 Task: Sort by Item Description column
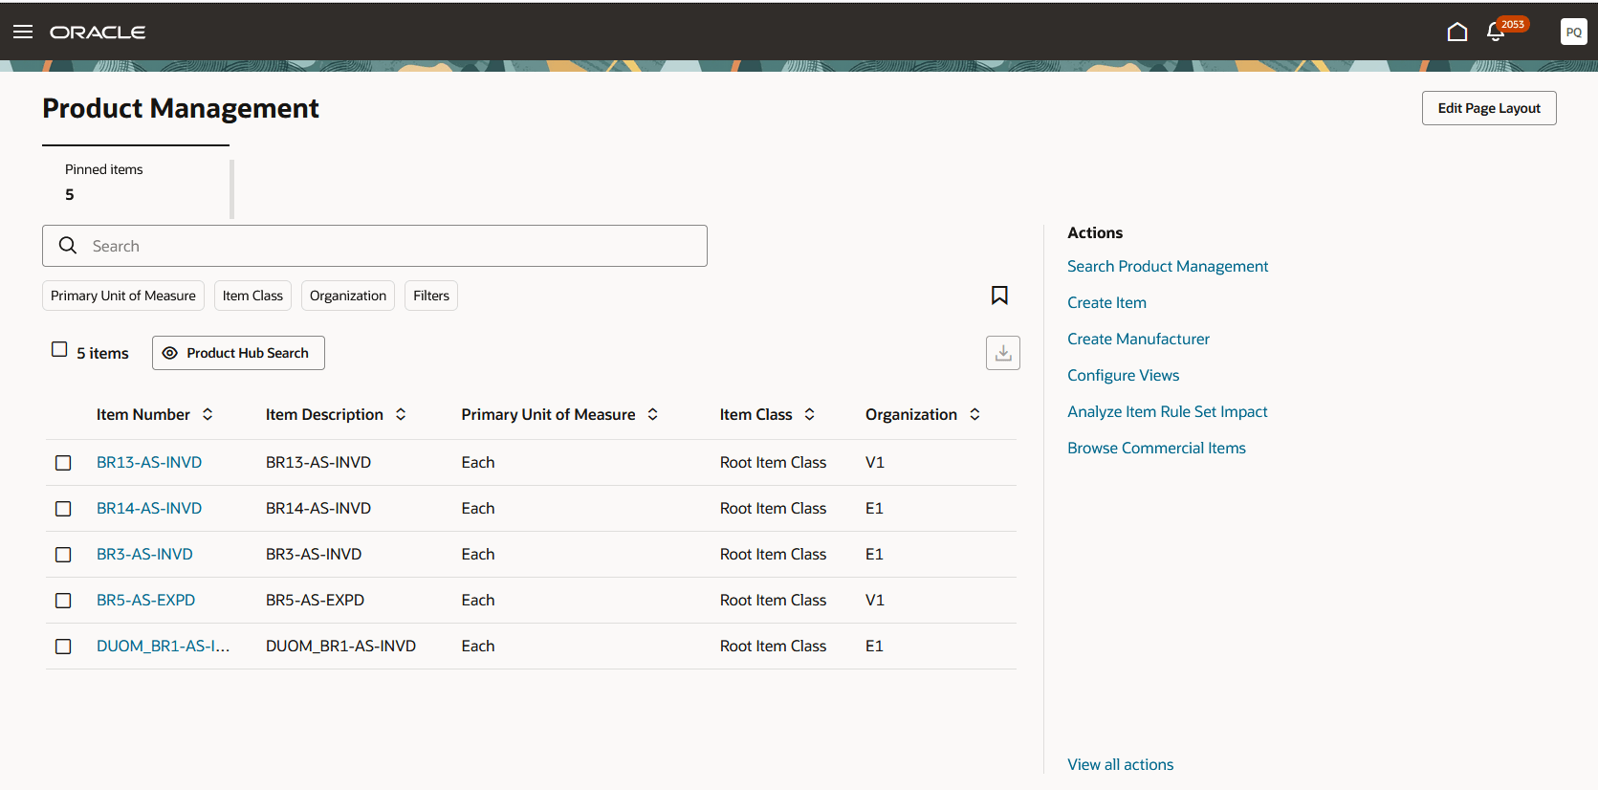click(x=401, y=414)
